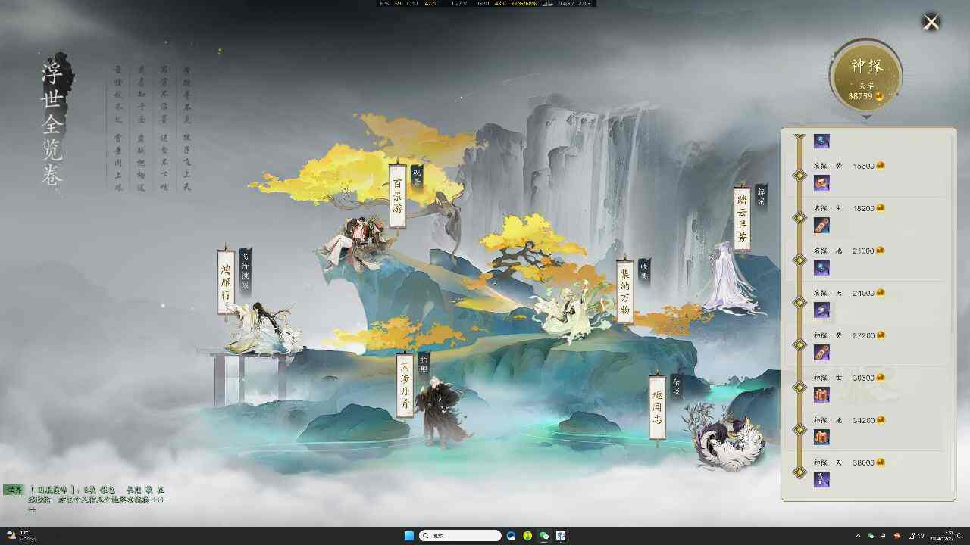Show hidden system tray icons
Viewport: 970px width, 545px height.
859,536
